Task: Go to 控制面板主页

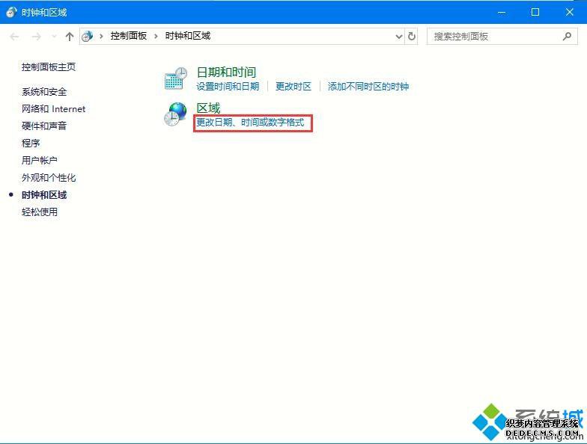Action: click(x=49, y=67)
